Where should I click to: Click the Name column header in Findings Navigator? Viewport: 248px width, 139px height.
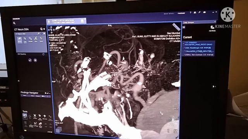click(25, 96)
